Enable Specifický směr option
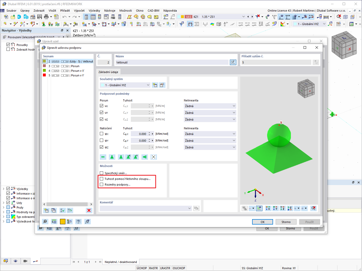Screen dimensions: 362x271 pyautogui.click(x=102, y=173)
